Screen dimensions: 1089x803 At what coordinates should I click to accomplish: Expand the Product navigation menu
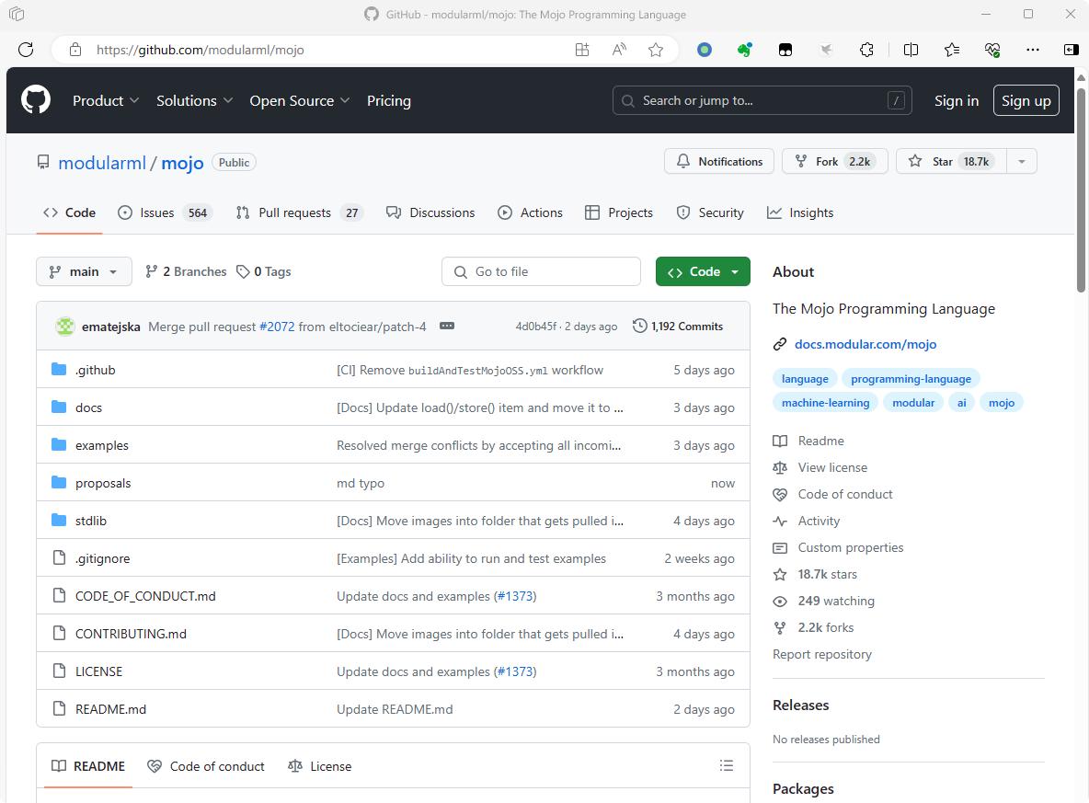coord(106,100)
